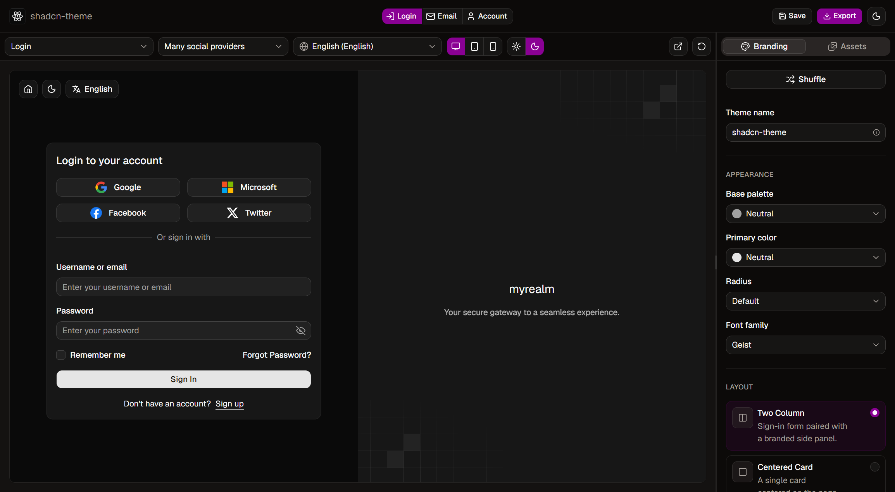Sign in with the Google button
This screenshot has height=492, width=895.
(x=118, y=187)
